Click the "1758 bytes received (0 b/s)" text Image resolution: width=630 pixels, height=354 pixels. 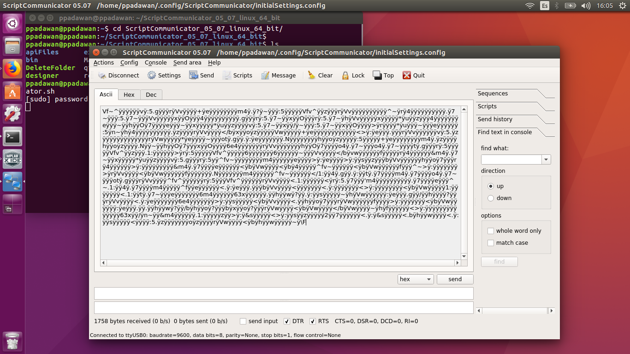132,321
